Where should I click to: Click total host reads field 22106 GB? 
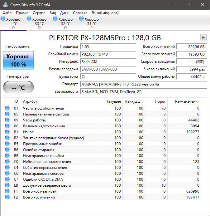pyautogui.click(x=192, y=47)
